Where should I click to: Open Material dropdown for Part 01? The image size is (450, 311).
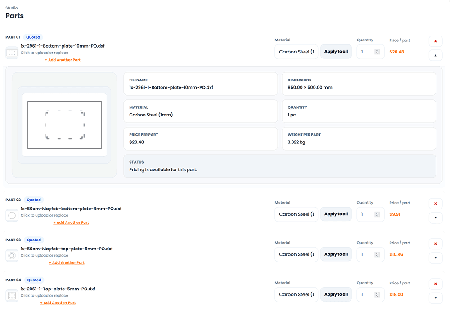[296, 52]
